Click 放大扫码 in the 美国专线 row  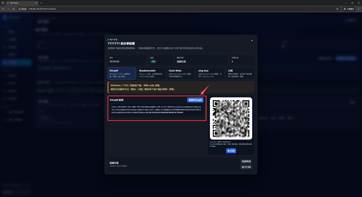246,167
